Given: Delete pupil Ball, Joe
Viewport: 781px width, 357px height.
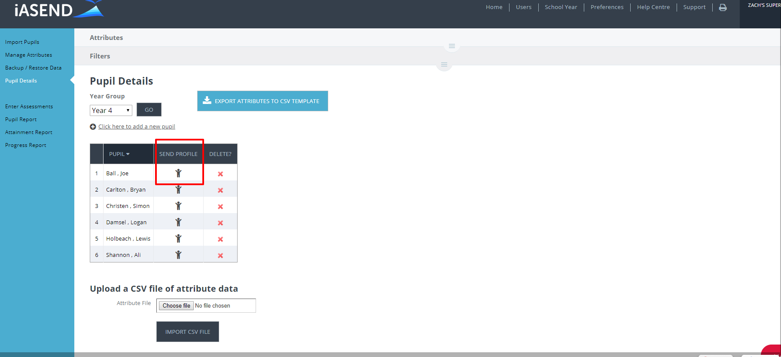Looking at the screenshot, I should tap(220, 174).
